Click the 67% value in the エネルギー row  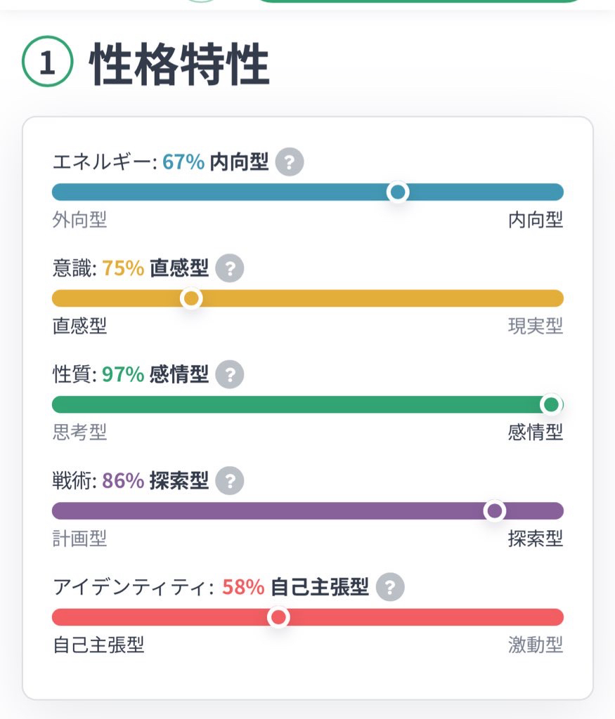point(183,163)
